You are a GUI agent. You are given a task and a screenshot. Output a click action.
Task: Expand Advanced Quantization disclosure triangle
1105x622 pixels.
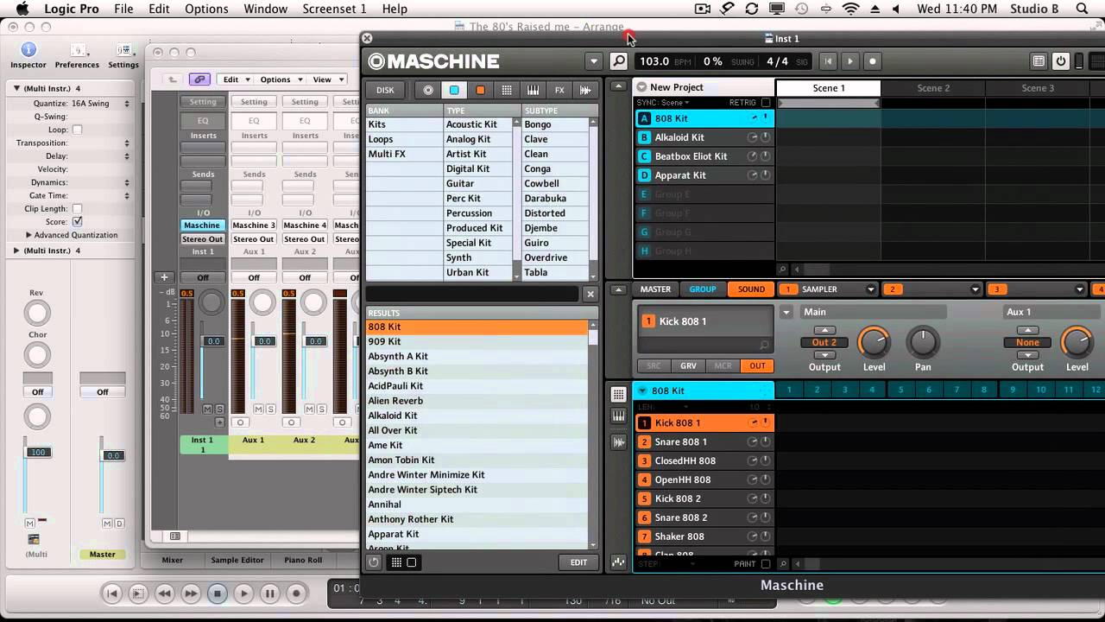point(28,235)
